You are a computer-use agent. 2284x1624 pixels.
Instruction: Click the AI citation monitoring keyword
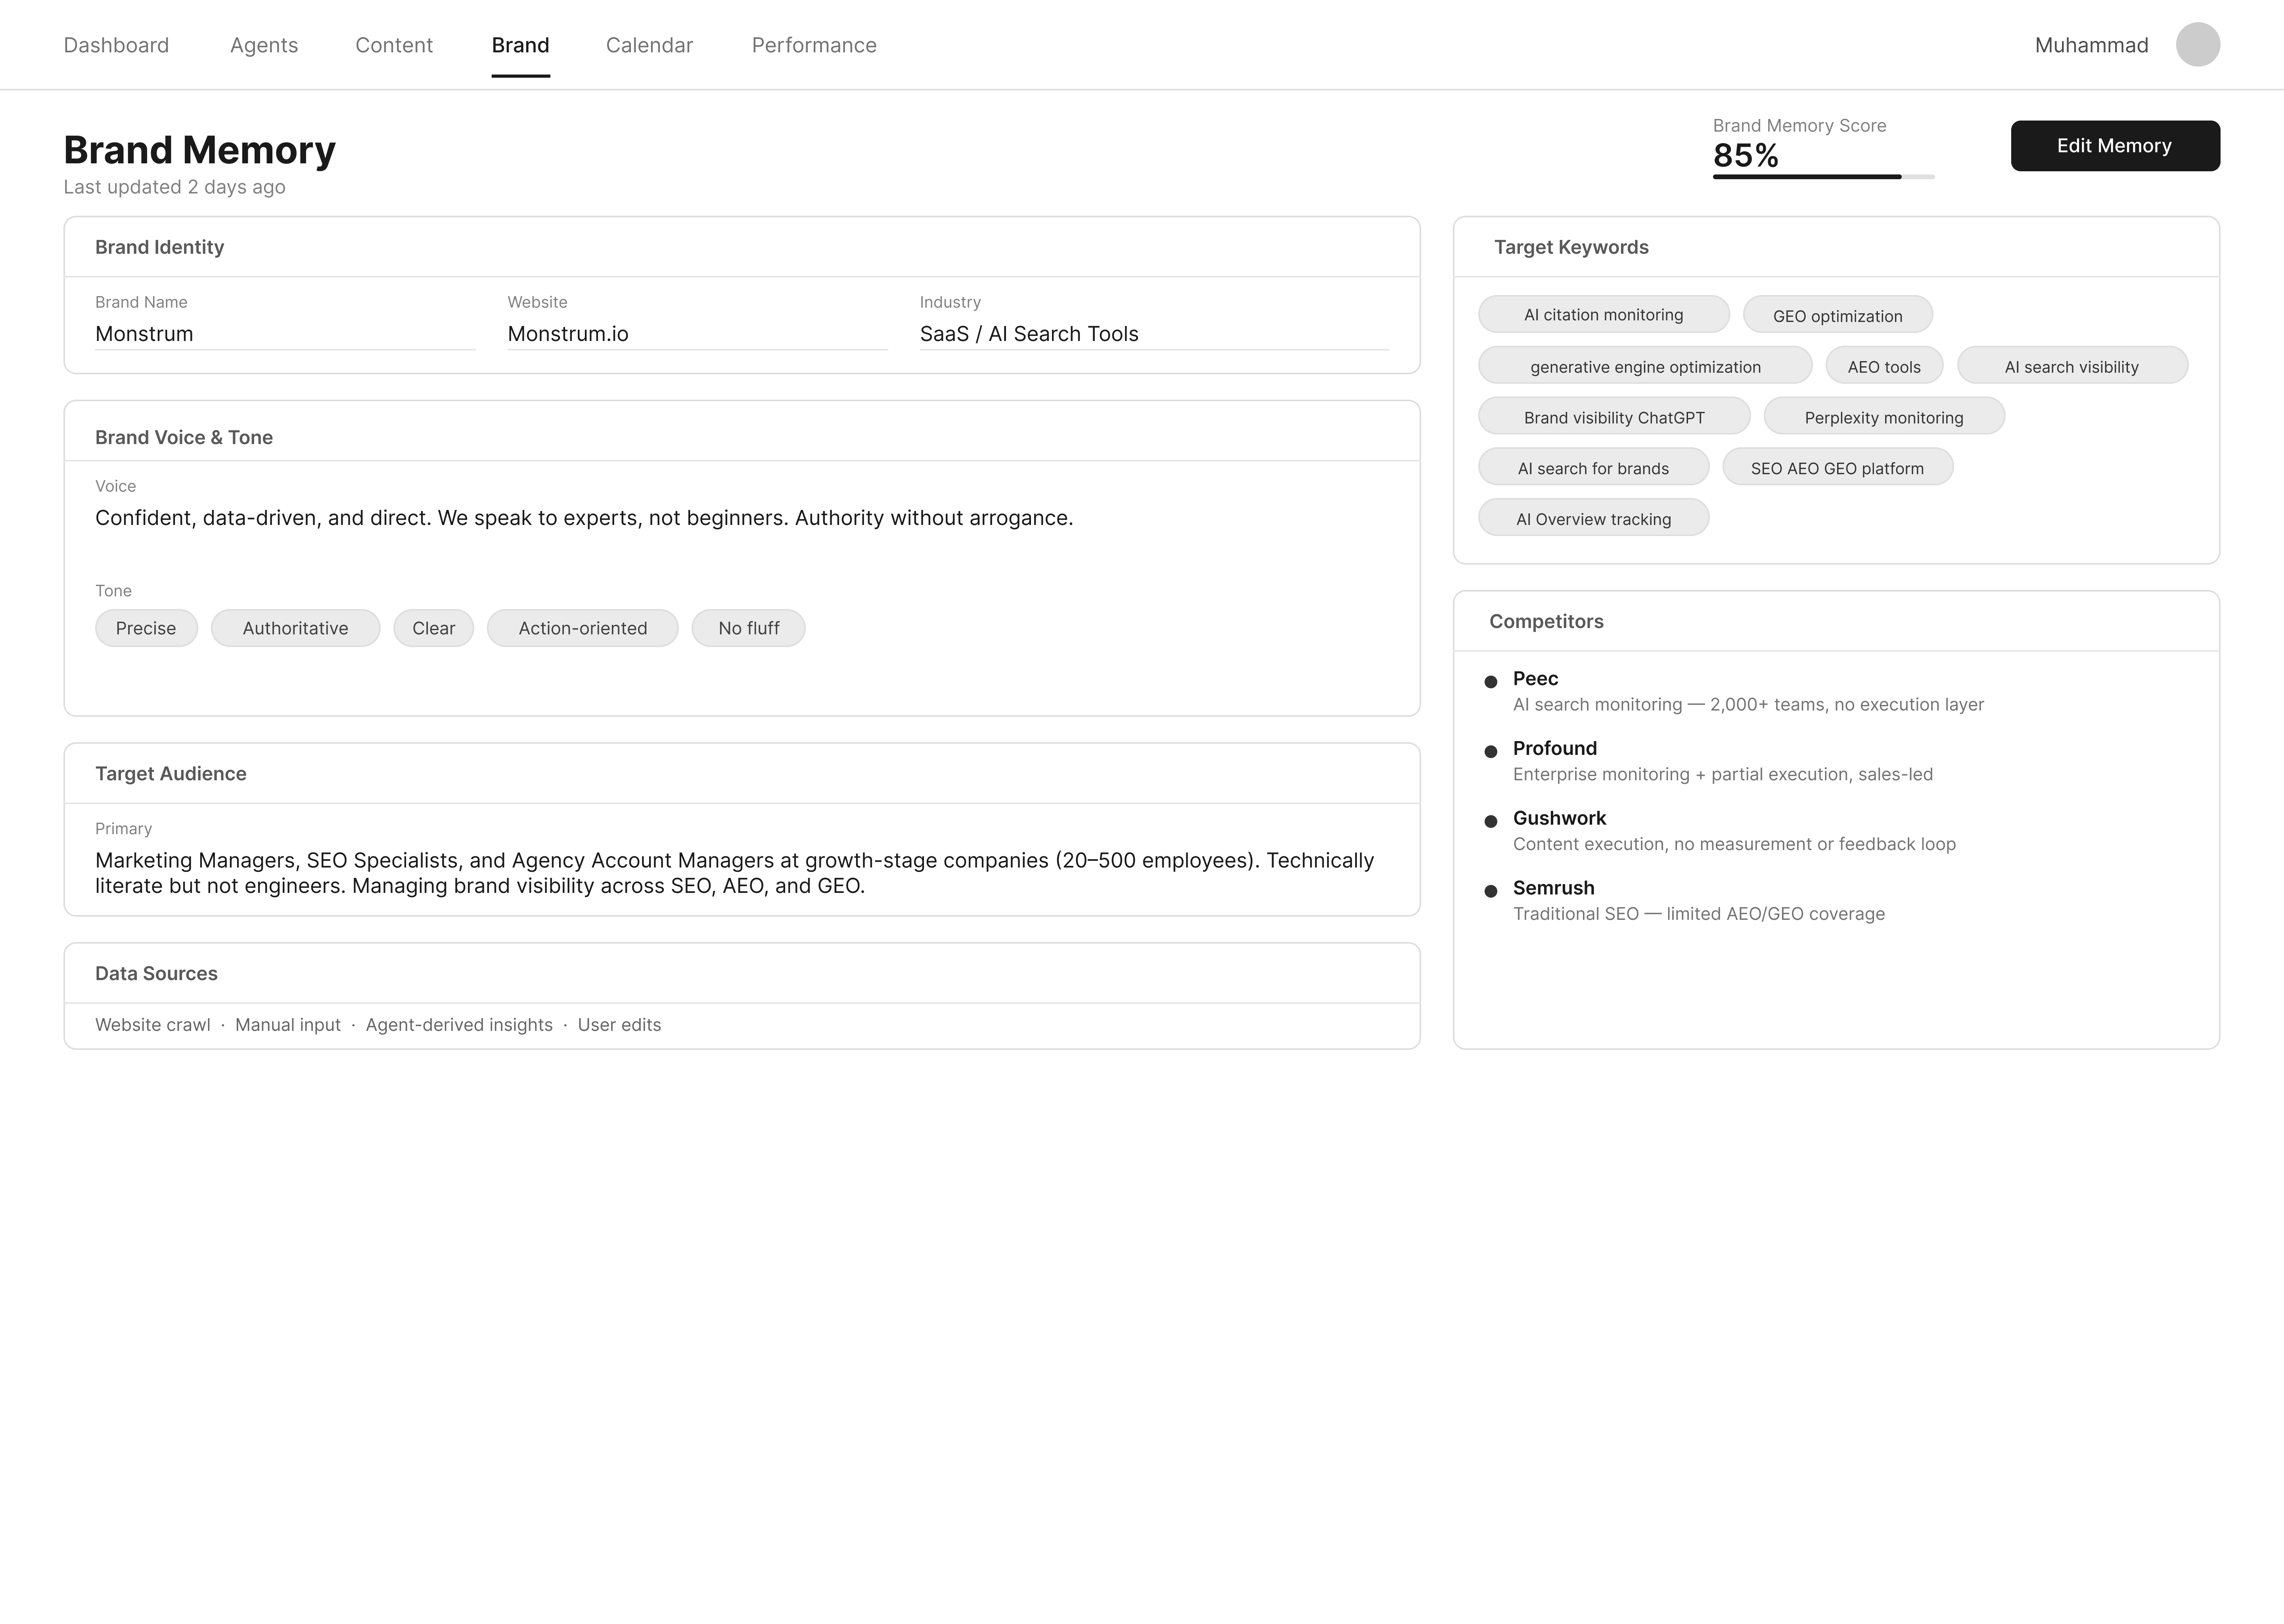tap(1603, 314)
